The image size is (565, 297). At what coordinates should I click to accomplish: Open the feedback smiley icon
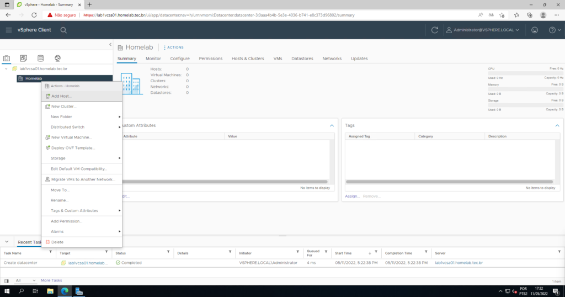tap(535, 30)
